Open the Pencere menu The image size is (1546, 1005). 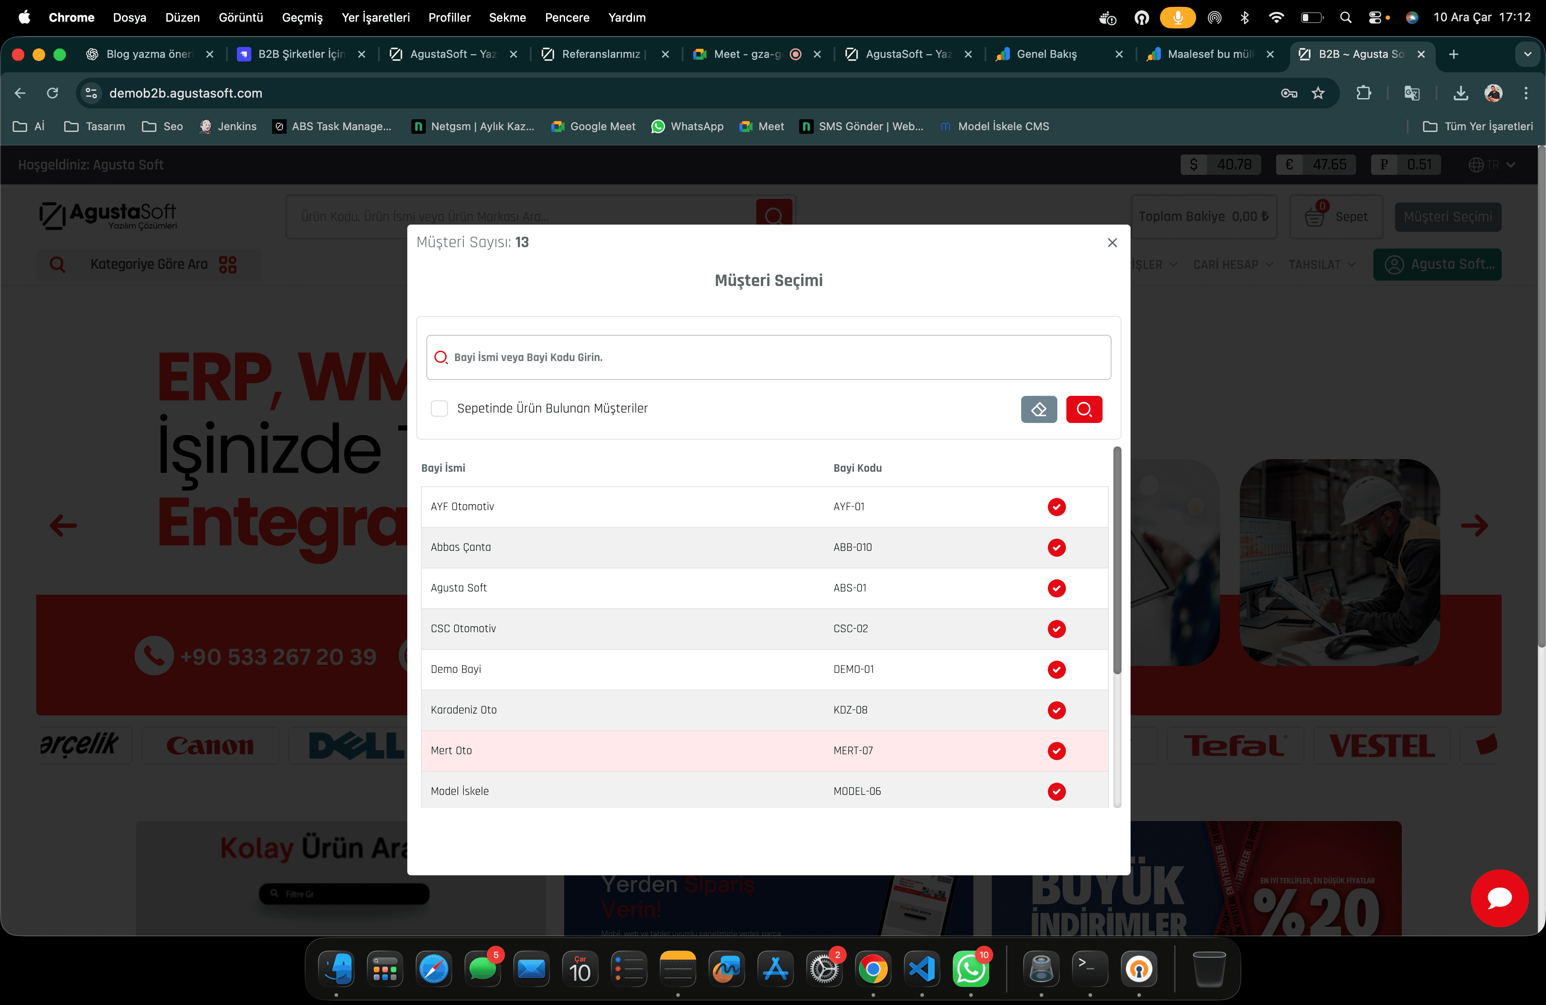pyautogui.click(x=567, y=18)
